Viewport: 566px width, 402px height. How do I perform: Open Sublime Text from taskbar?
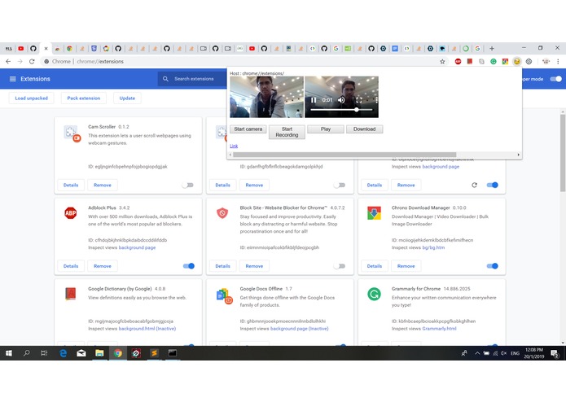tap(154, 353)
